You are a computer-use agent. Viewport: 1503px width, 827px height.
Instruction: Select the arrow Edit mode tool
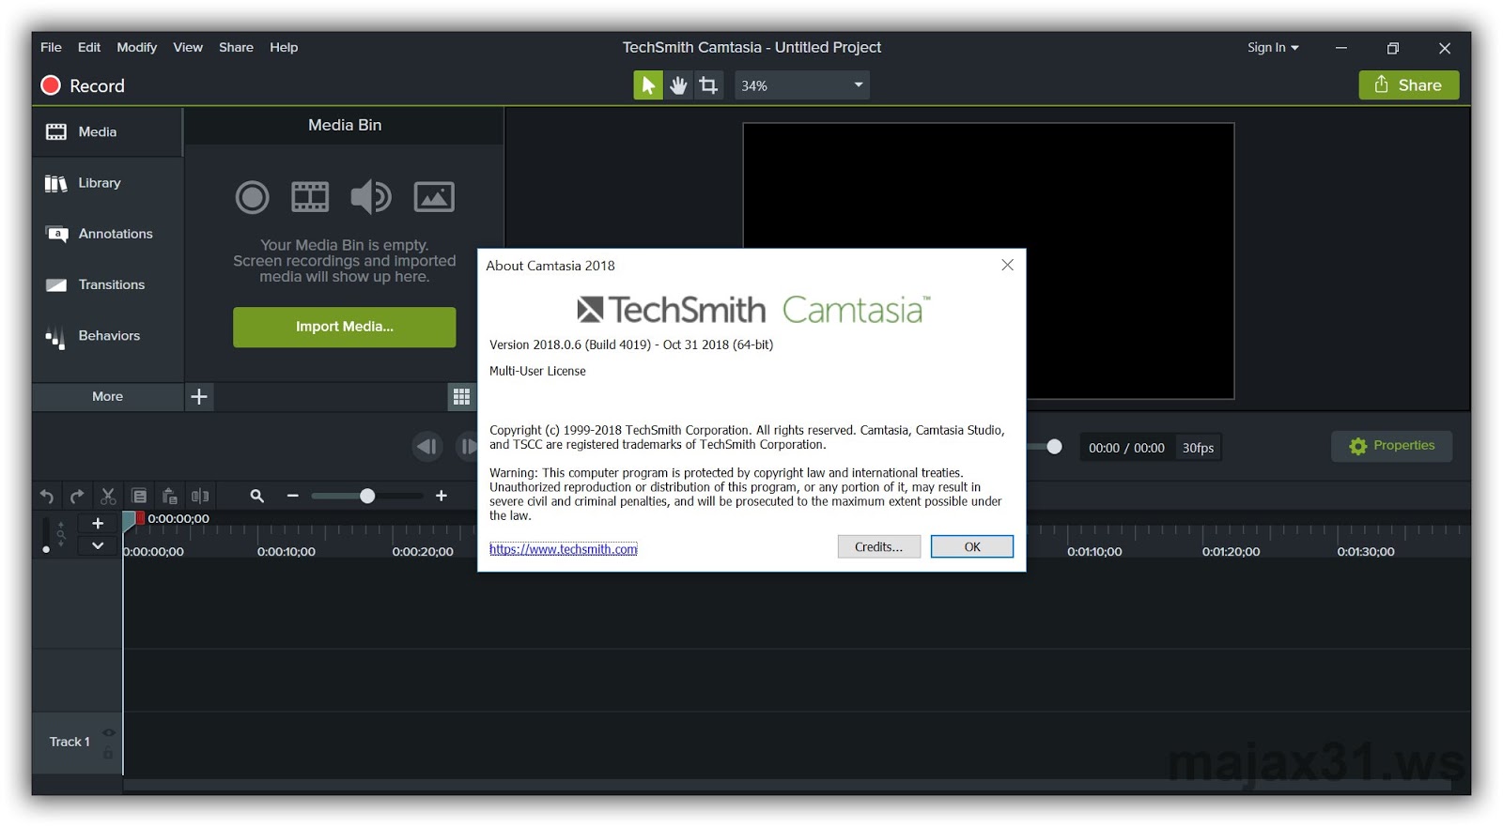click(647, 85)
